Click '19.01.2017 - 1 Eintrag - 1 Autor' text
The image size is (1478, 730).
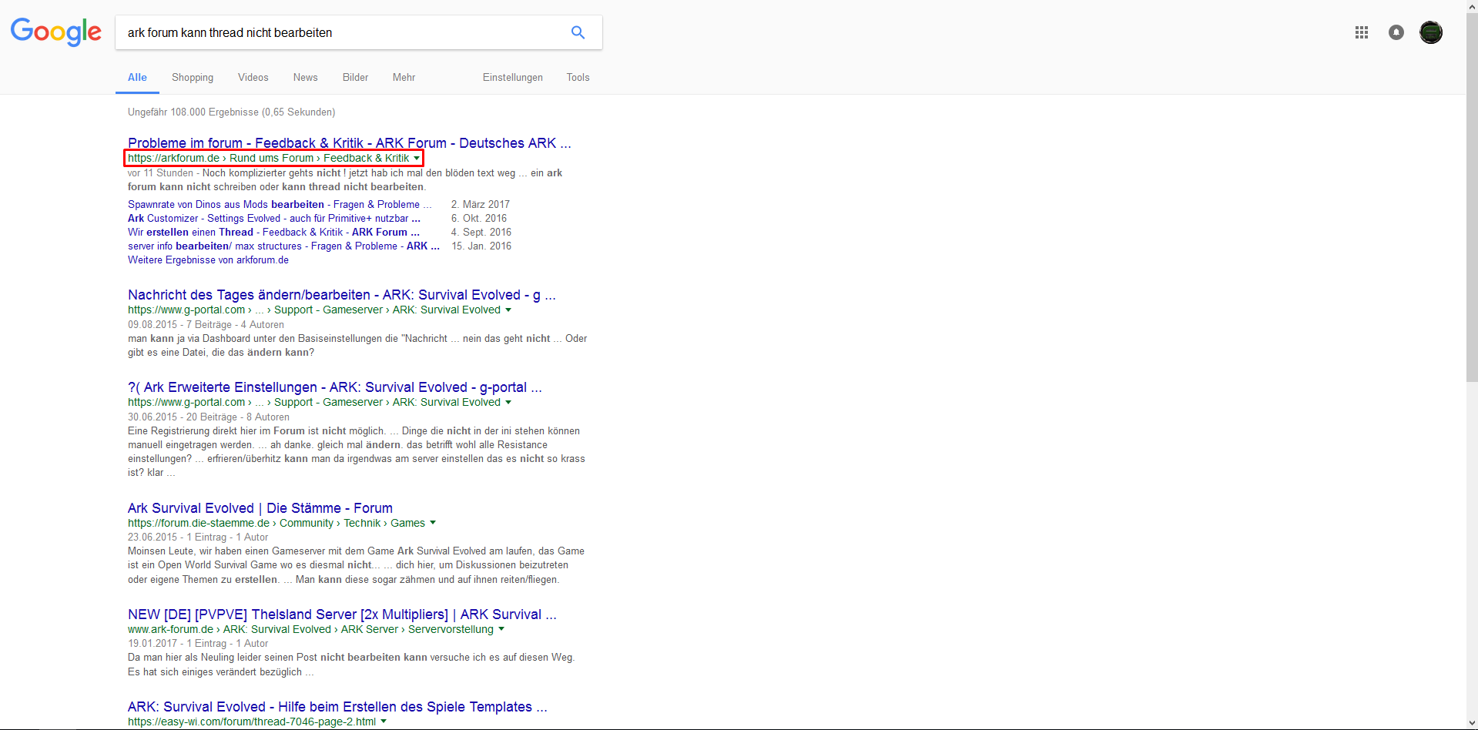[198, 643]
